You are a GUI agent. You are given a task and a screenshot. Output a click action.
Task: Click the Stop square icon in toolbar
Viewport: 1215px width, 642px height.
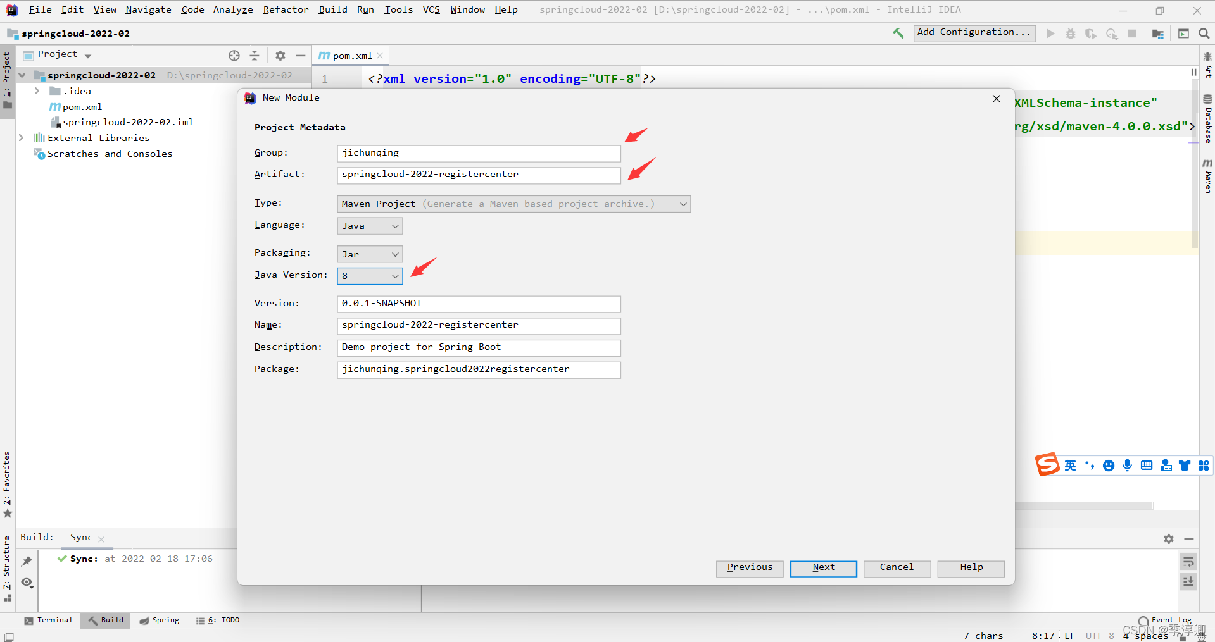coord(1132,34)
